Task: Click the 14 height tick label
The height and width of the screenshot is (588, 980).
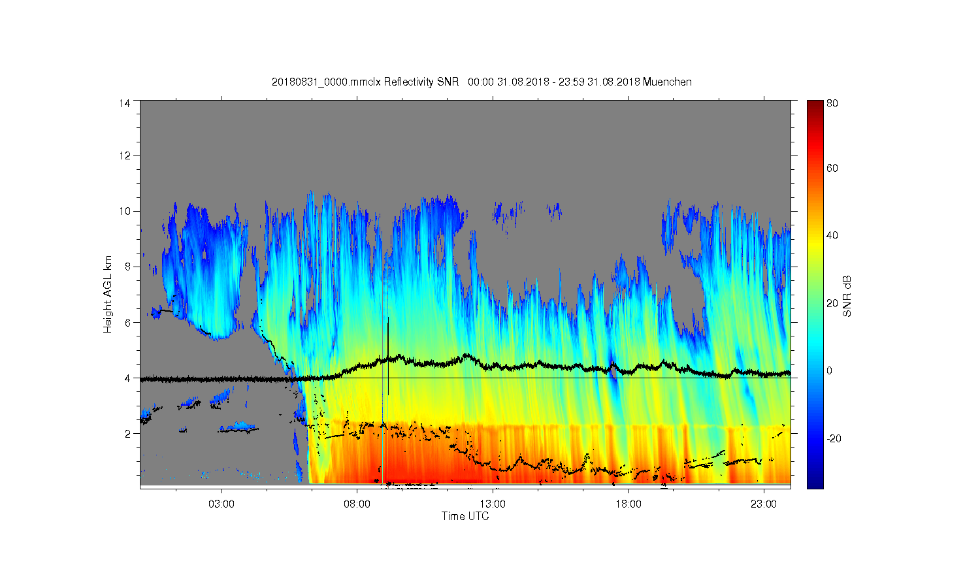Action: click(125, 103)
